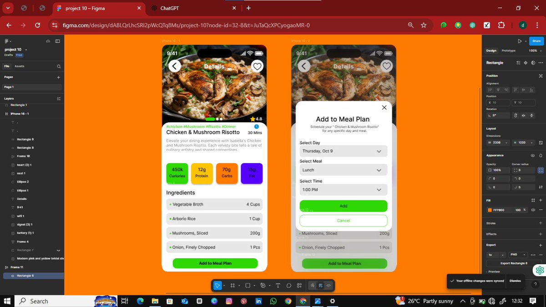Click the height H 1220 field
This screenshot has height=307, width=546.
523,143
